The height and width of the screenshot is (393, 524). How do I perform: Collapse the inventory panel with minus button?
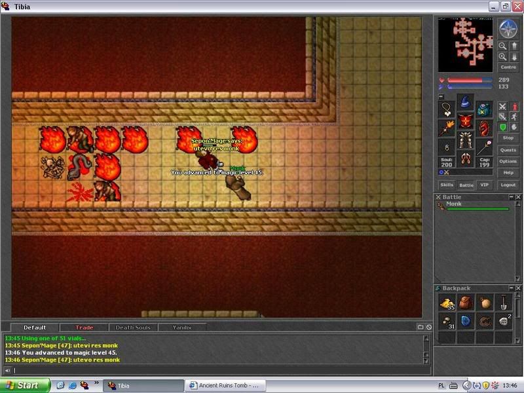point(441,96)
